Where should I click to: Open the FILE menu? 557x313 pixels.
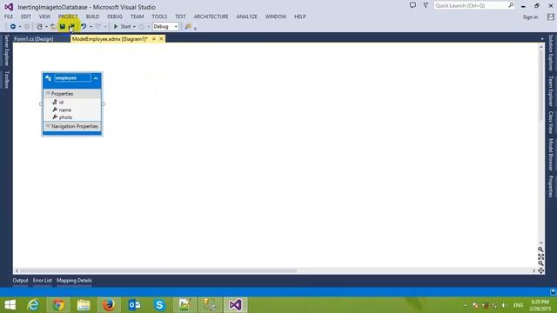[x=9, y=17]
